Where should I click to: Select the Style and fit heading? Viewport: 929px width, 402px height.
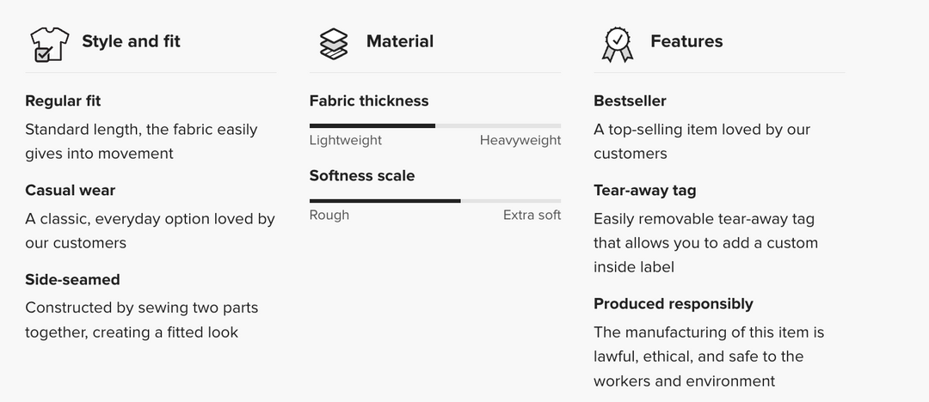click(x=131, y=41)
